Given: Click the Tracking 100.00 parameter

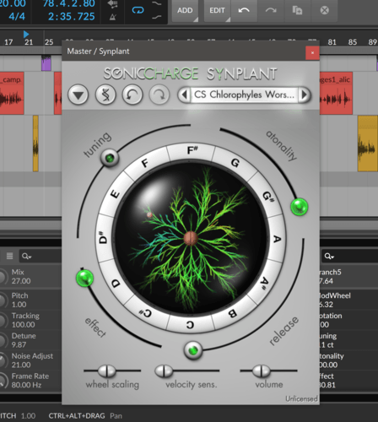Looking at the screenshot, I should (25, 320).
